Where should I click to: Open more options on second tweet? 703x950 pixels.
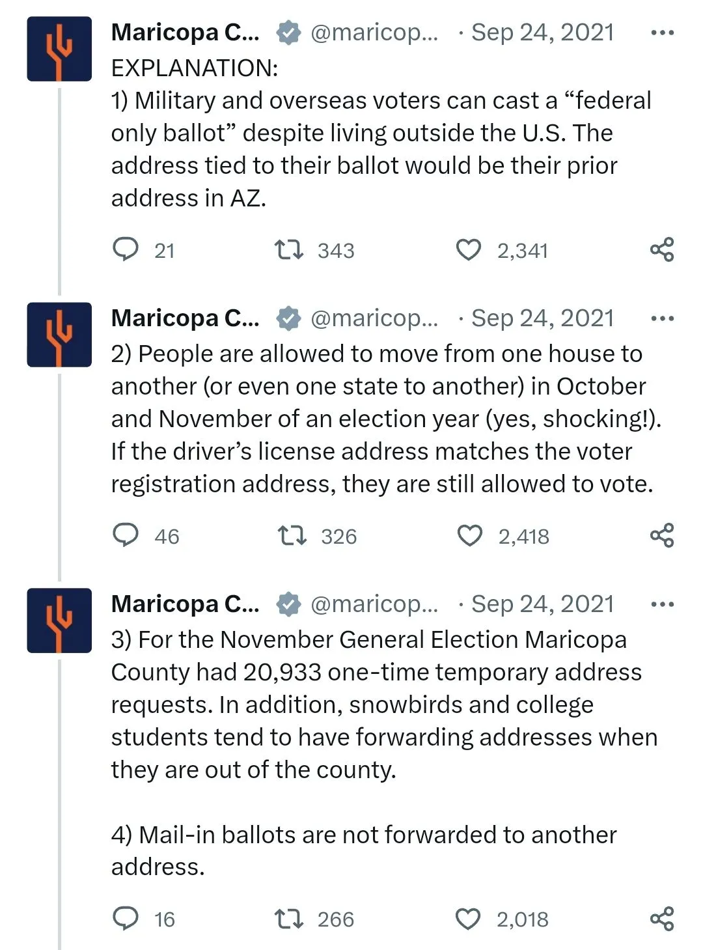click(662, 318)
